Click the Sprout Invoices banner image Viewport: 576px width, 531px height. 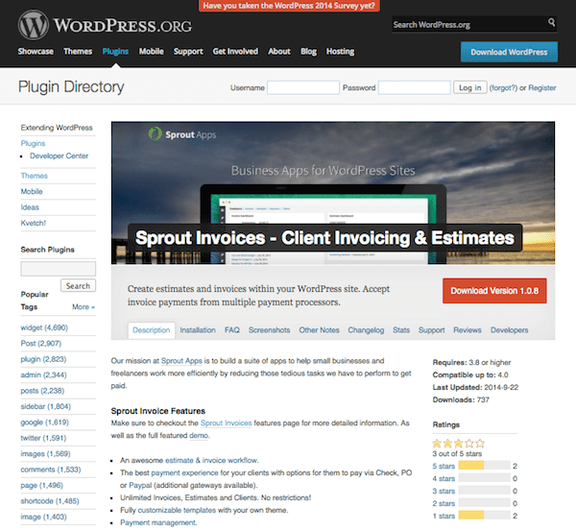333,193
